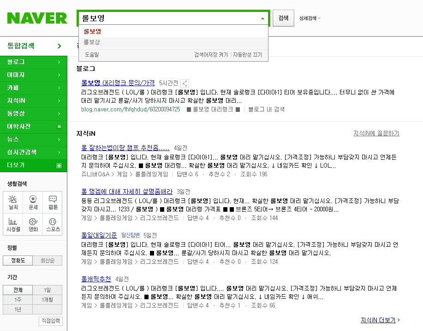
Task: Open fortune (운세) life search icon
Action: pos(33,203)
